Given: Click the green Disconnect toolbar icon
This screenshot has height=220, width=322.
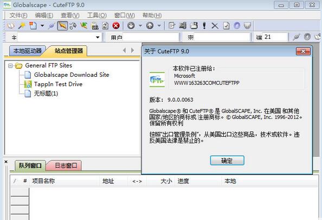Looking at the screenshot, I should point(84,26).
